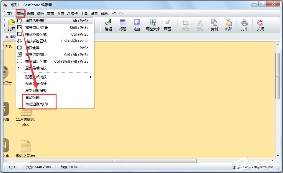
Task: Click the Caption (标题) toolbar icon
Action: tap(123, 25)
